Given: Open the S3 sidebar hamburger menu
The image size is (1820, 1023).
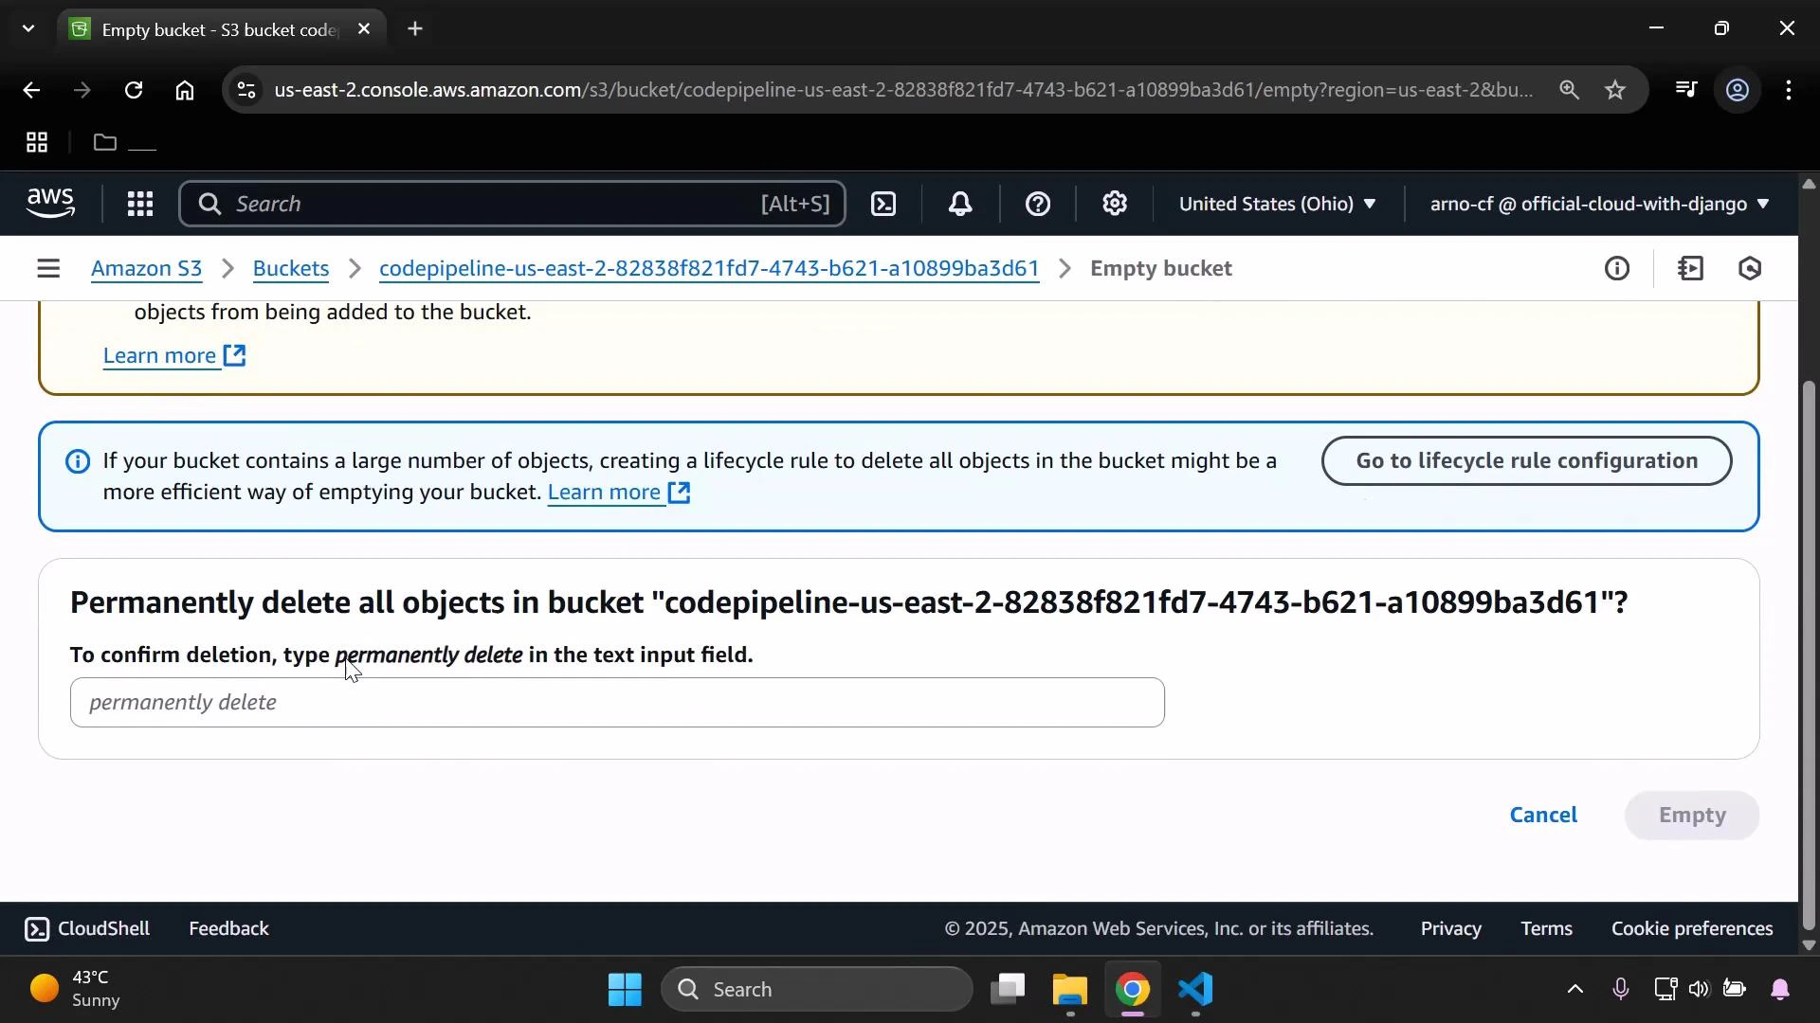Looking at the screenshot, I should click(x=48, y=268).
